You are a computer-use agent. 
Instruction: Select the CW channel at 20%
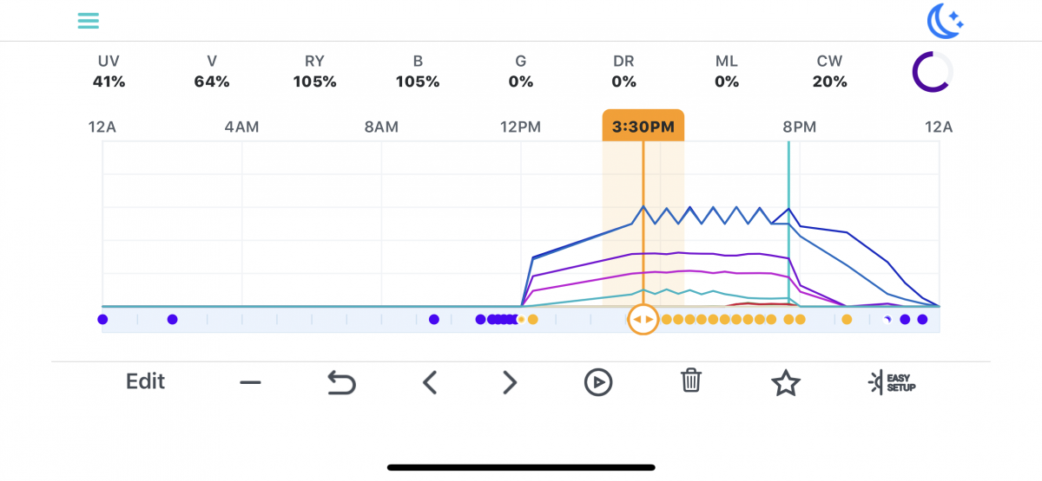[829, 72]
